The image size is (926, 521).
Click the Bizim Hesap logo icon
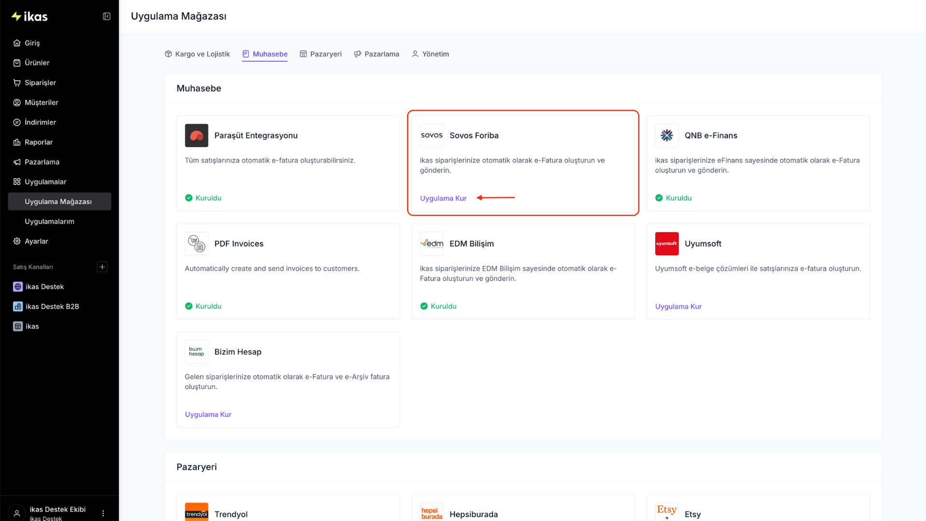coord(197,352)
